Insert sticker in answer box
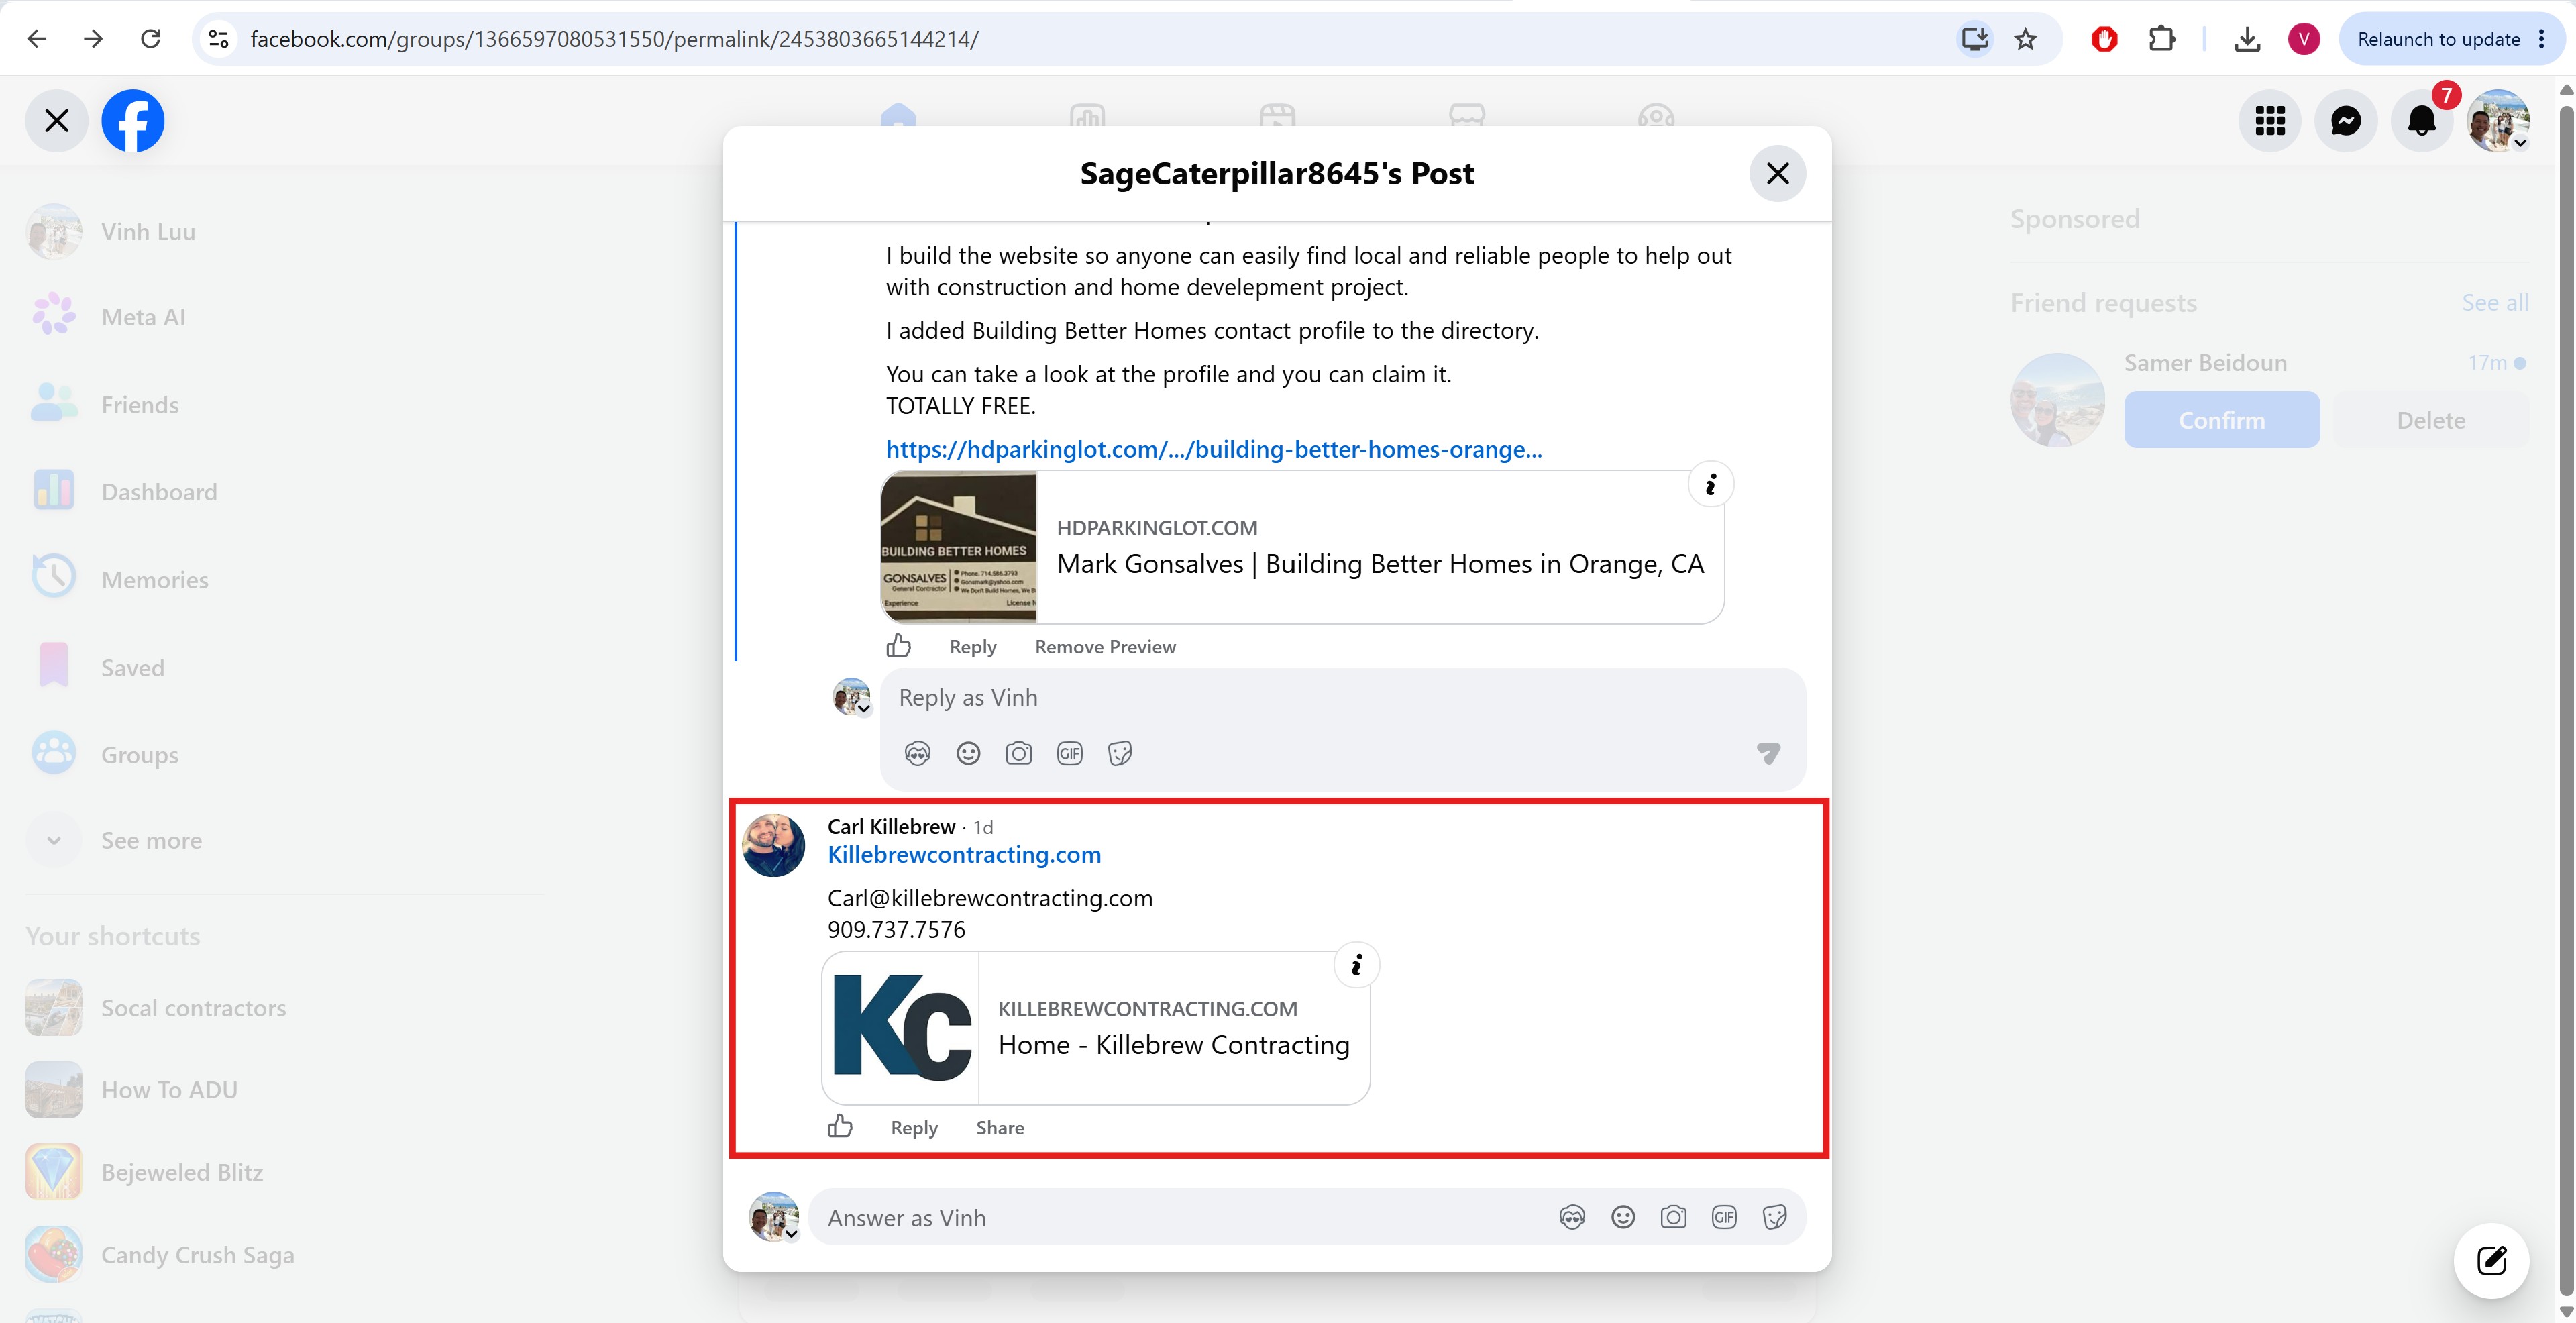Screen dimensions: 2576x1323 tap(1775, 1217)
